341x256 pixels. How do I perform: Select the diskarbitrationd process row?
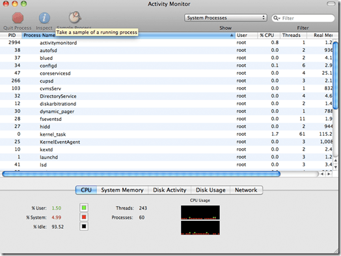pyautogui.click(x=167, y=104)
